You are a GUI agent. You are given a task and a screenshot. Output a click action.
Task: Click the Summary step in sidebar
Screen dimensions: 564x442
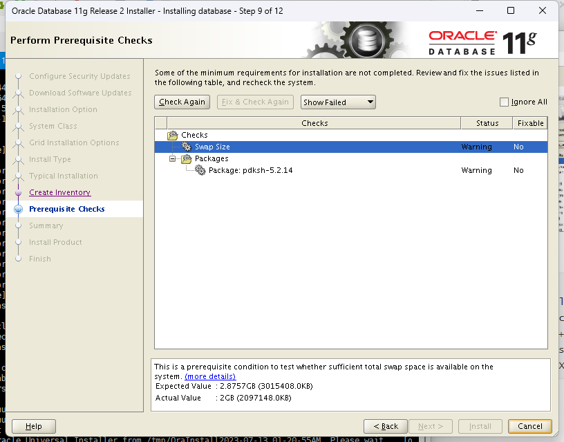[x=46, y=225]
